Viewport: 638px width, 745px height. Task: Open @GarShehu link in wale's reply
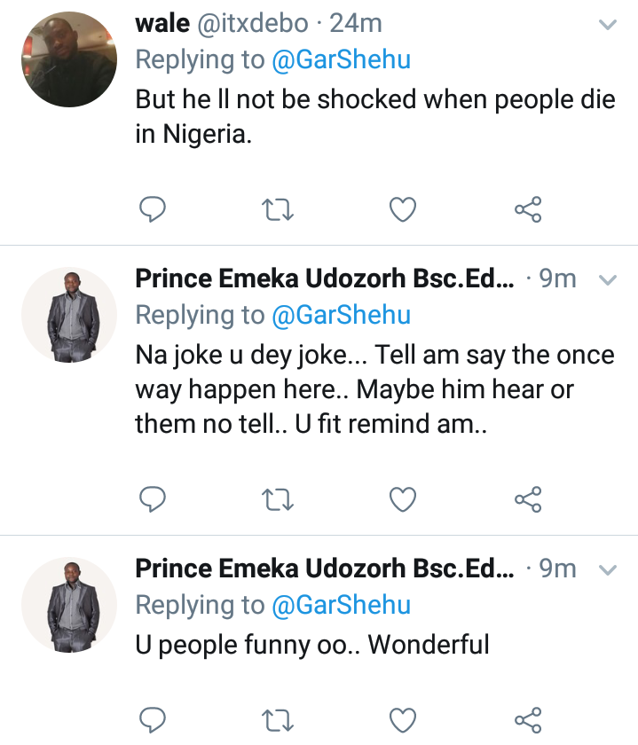(x=342, y=60)
